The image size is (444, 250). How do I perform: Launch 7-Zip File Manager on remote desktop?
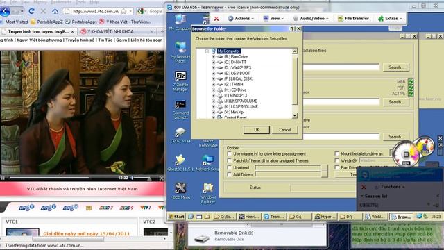[x=180, y=81]
